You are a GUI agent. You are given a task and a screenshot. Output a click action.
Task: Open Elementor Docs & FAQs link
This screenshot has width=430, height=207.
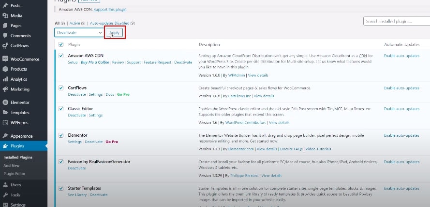coord(291,149)
